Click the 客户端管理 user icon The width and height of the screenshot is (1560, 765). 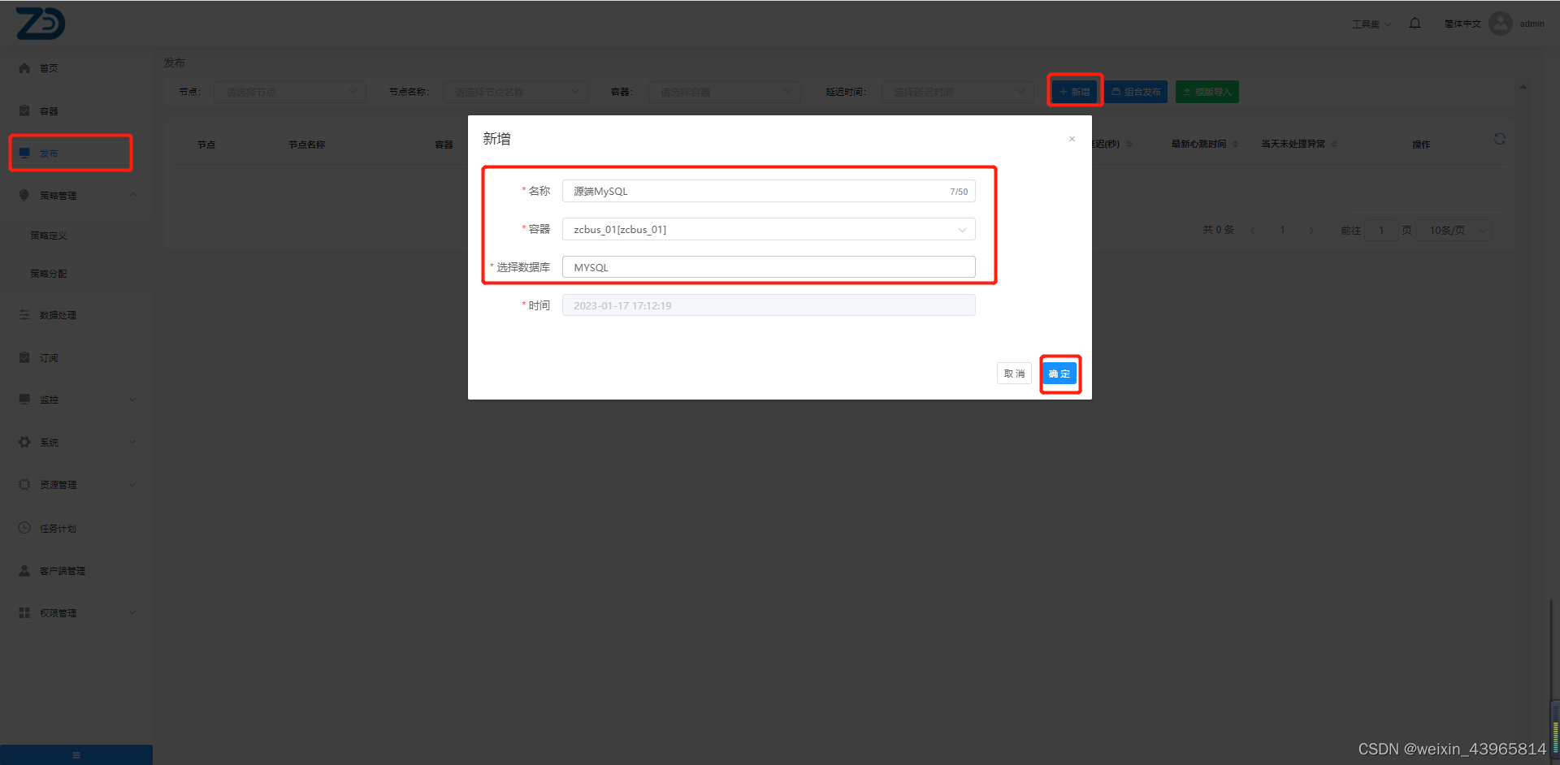(x=24, y=570)
